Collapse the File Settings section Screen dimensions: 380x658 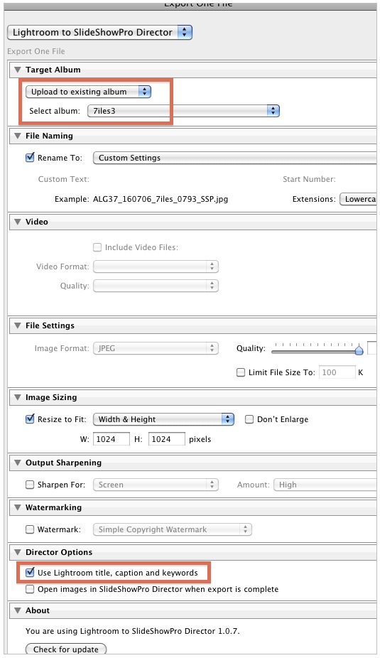tap(18, 325)
